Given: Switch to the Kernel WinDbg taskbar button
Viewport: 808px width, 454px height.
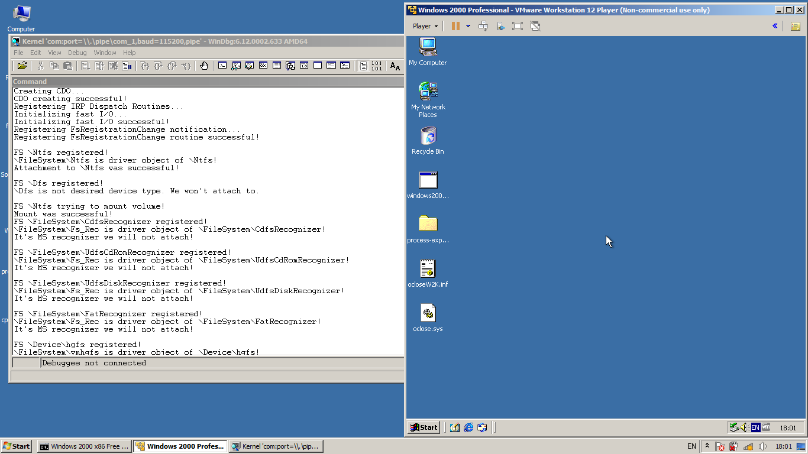Looking at the screenshot, I should [x=276, y=446].
